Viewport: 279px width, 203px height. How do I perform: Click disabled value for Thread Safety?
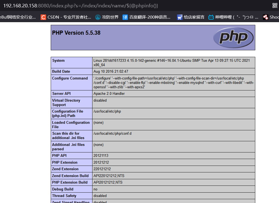pos(100,196)
